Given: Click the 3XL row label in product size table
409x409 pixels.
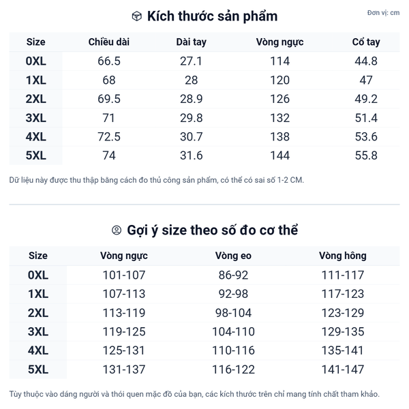Looking at the screenshot, I should [x=35, y=118].
